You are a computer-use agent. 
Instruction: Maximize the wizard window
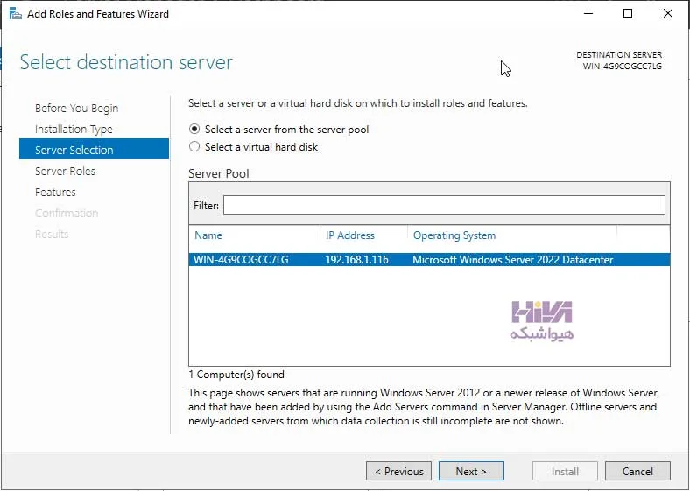[x=628, y=14]
